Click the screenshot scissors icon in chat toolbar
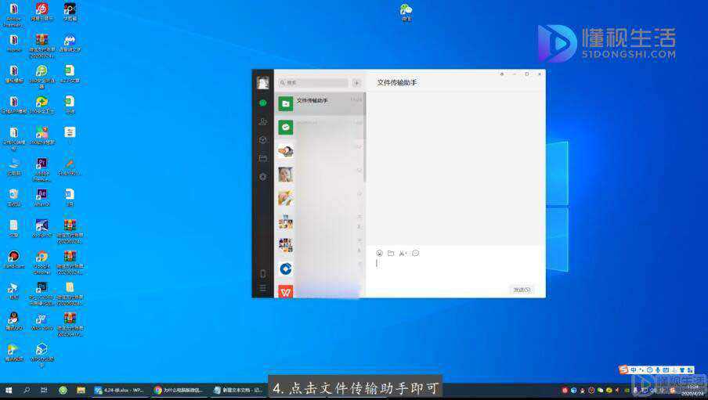 (403, 254)
